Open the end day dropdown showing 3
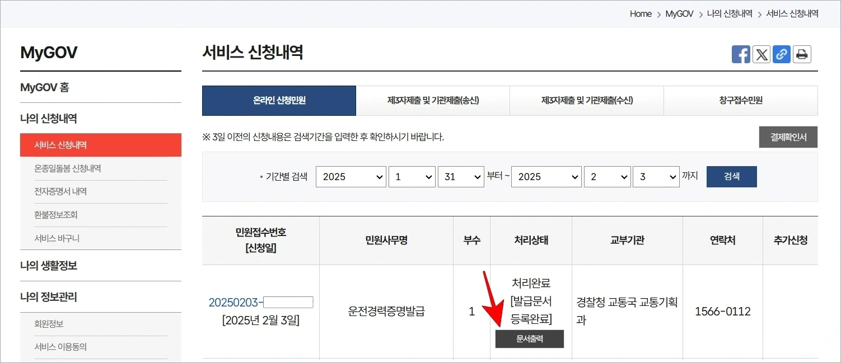Screen dimensions: 841x363 [x=656, y=176]
